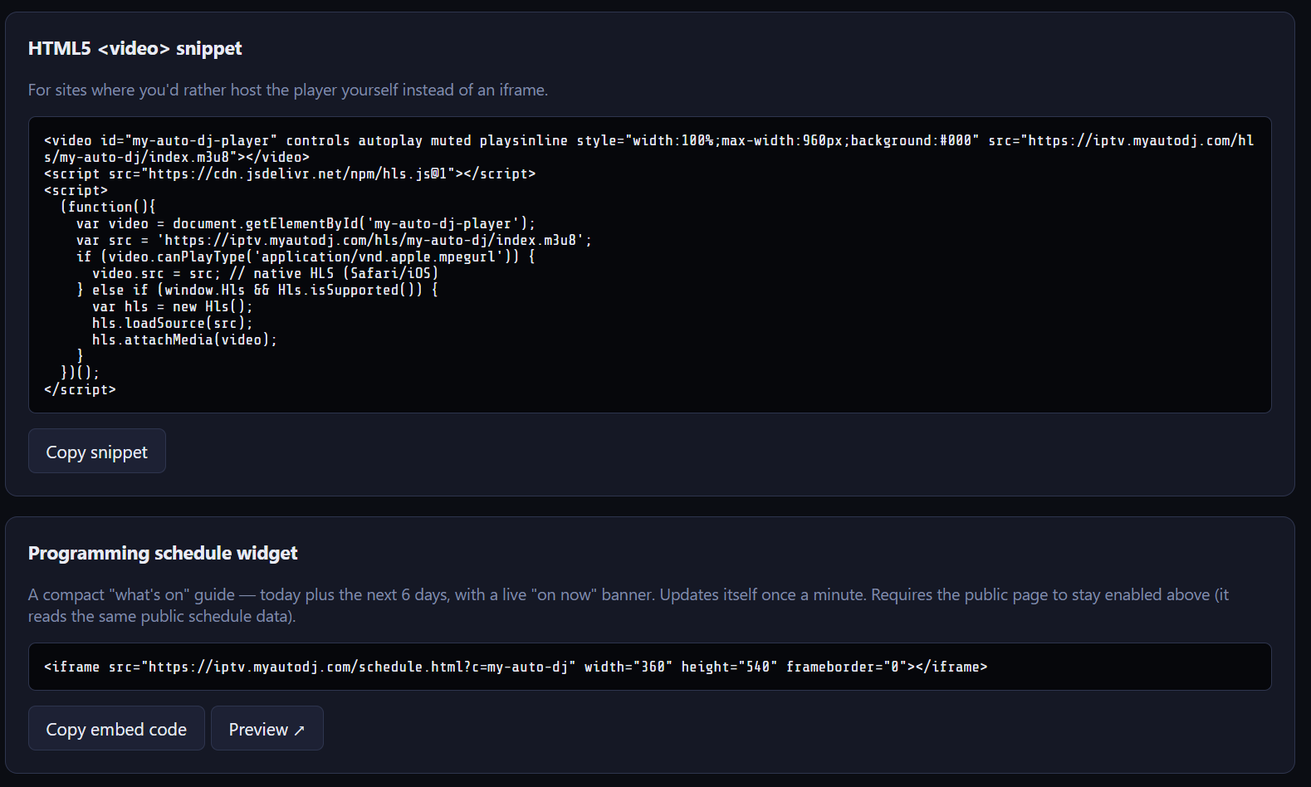Screen dimensions: 1311x787
Task: Click the closing </script> tag line
Action: coord(80,389)
